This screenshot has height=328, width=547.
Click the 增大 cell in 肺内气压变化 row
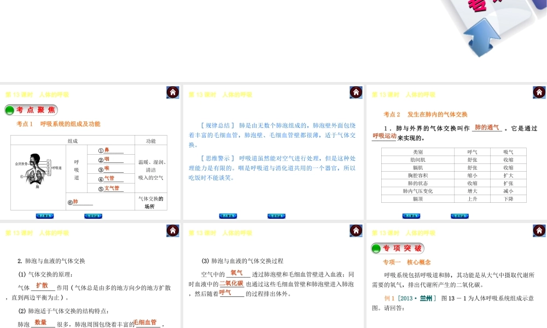point(473,191)
